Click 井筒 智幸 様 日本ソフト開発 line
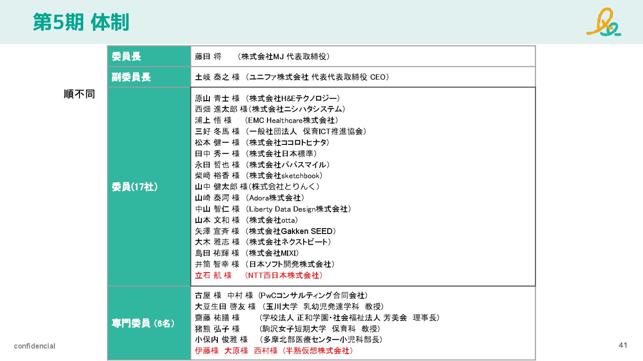Screen dimensions: 643x361 (265, 264)
